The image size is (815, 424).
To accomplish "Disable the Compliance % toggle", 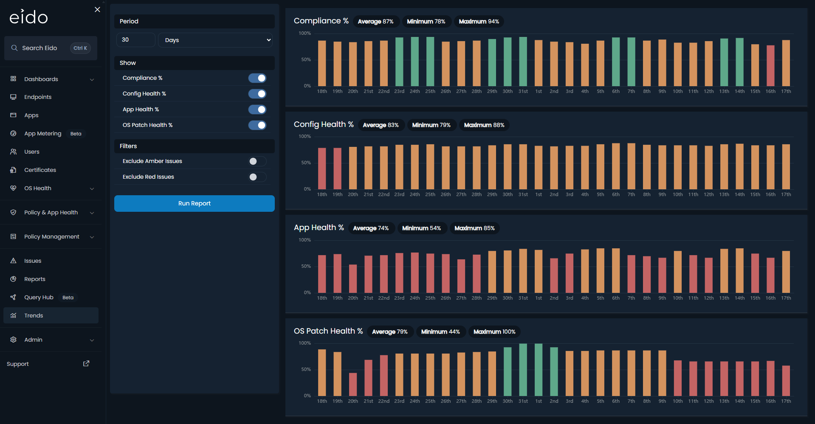I will (257, 78).
